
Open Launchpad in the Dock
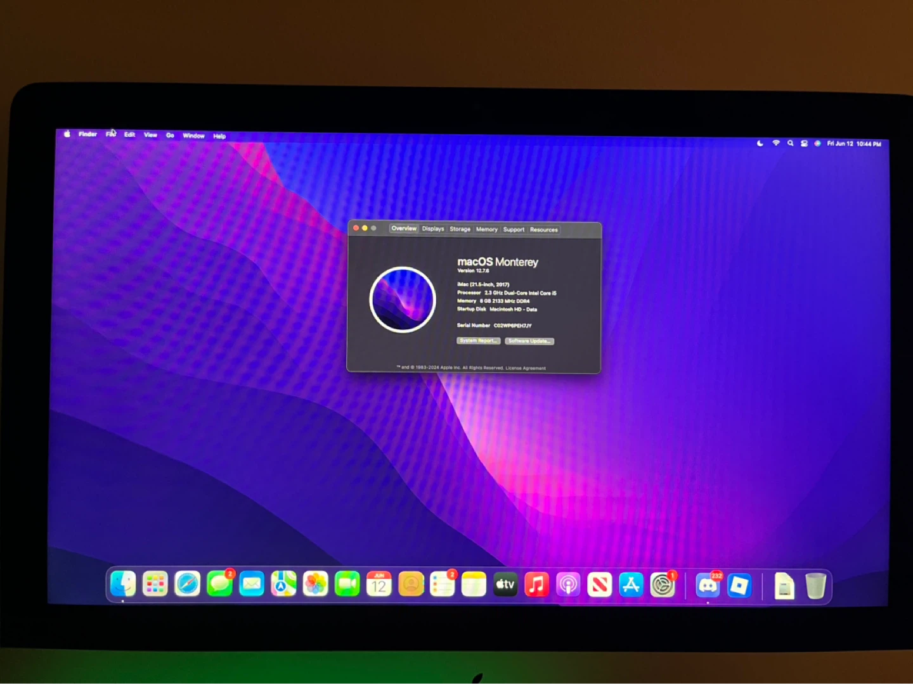pos(155,584)
